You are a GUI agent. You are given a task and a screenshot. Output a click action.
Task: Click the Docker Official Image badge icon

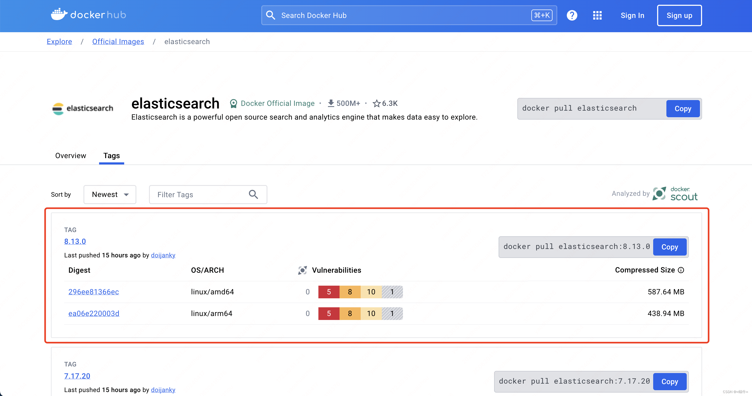click(x=233, y=103)
